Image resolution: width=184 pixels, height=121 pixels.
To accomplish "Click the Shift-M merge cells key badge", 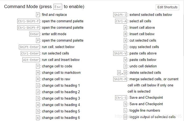I will click(x=120, y=79).
